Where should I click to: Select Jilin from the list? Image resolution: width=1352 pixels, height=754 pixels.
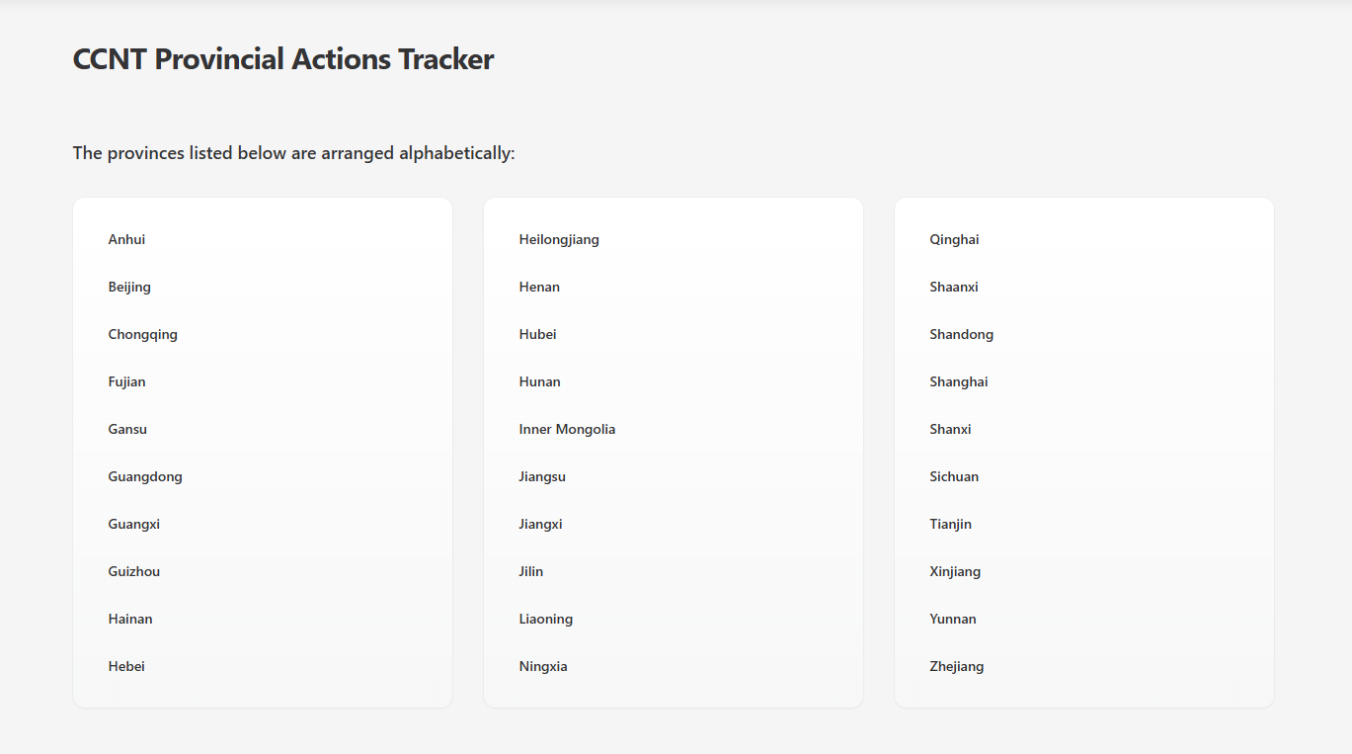point(531,571)
